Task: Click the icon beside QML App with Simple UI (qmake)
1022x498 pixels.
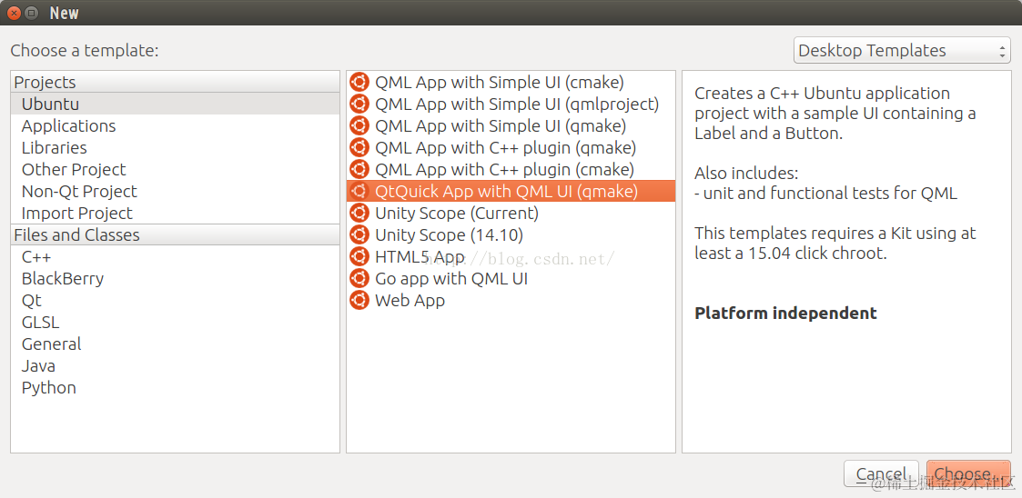Action: 359,126
